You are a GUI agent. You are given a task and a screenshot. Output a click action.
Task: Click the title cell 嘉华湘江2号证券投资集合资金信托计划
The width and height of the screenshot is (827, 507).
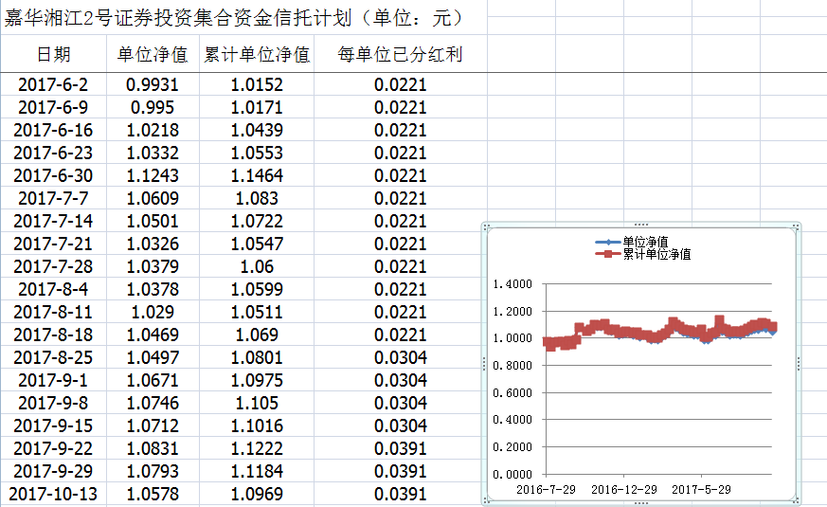(x=233, y=19)
